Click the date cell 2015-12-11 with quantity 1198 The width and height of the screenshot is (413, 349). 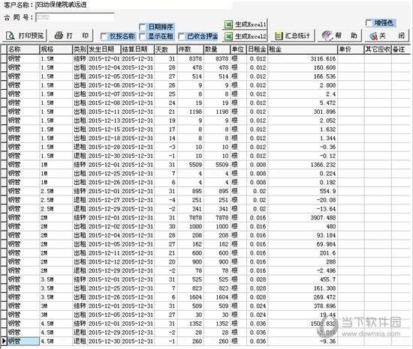[x=104, y=112]
